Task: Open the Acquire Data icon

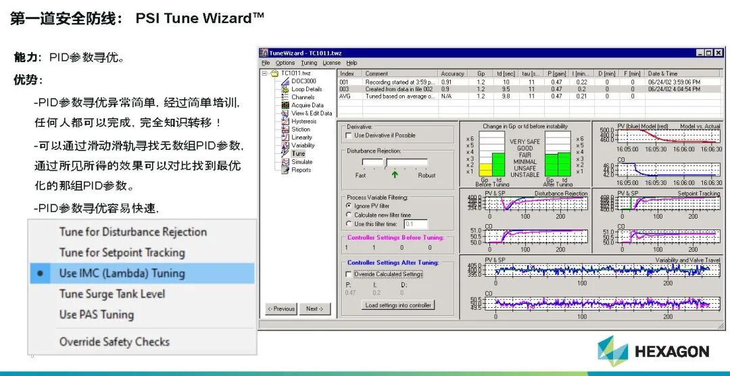Action: click(285, 105)
